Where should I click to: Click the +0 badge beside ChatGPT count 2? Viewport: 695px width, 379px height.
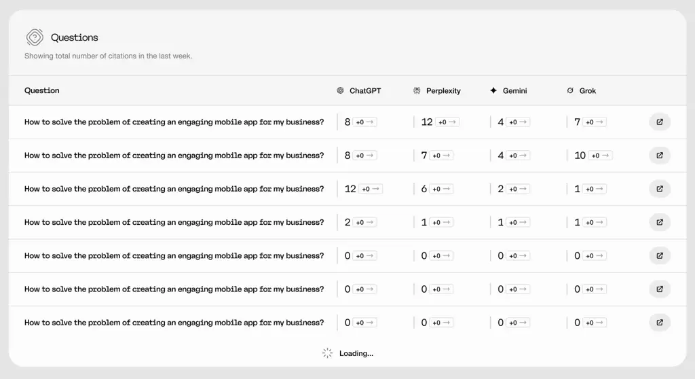[x=365, y=222]
